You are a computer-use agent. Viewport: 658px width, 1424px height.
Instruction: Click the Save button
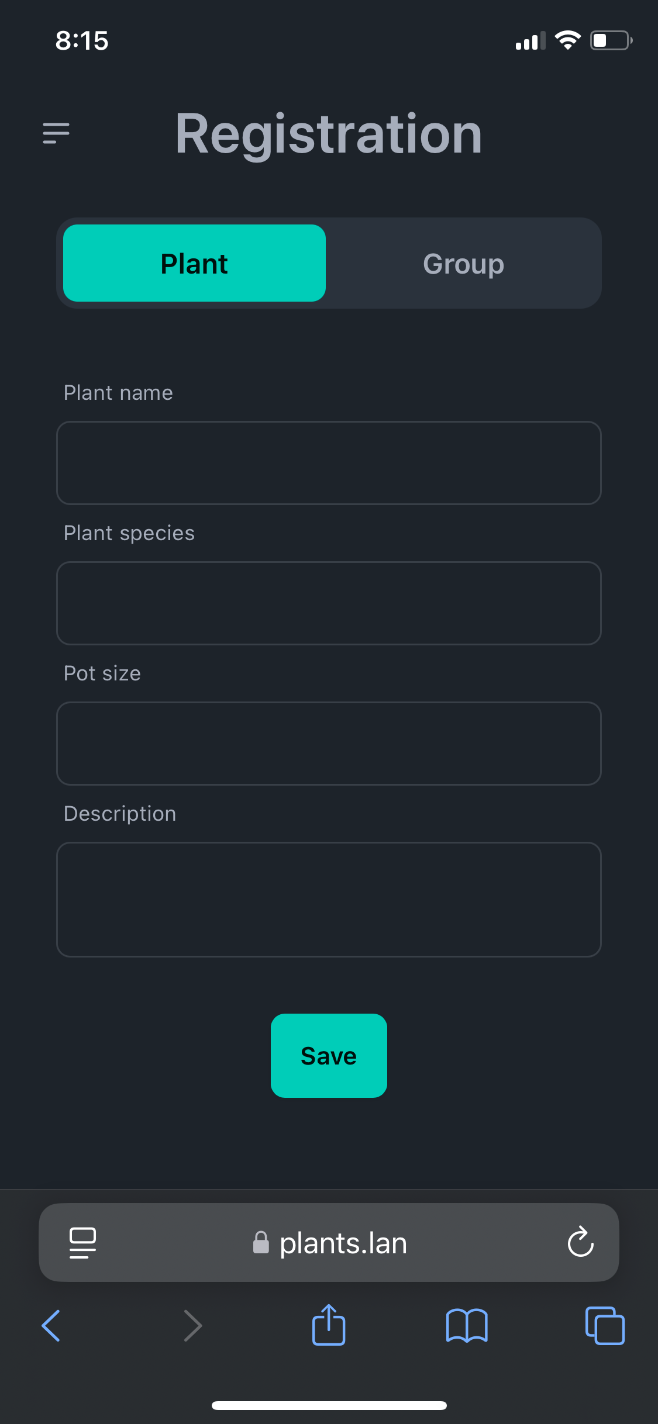pyautogui.click(x=329, y=1056)
